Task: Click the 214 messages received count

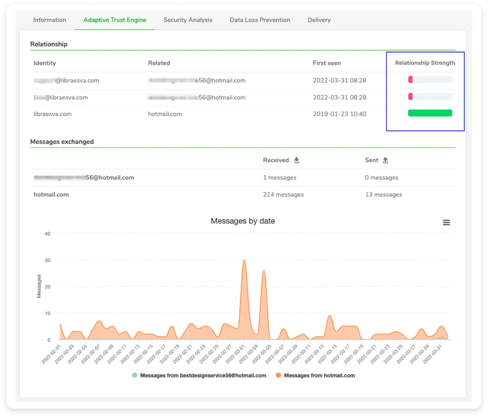Action: pos(283,194)
